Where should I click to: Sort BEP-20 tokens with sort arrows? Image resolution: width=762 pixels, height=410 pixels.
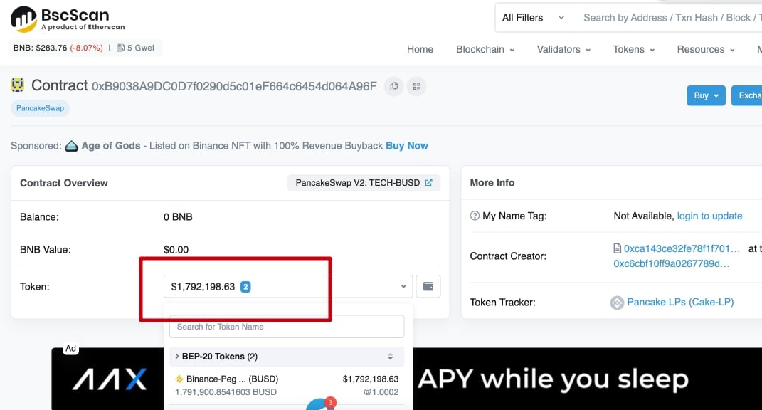click(x=390, y=357)
